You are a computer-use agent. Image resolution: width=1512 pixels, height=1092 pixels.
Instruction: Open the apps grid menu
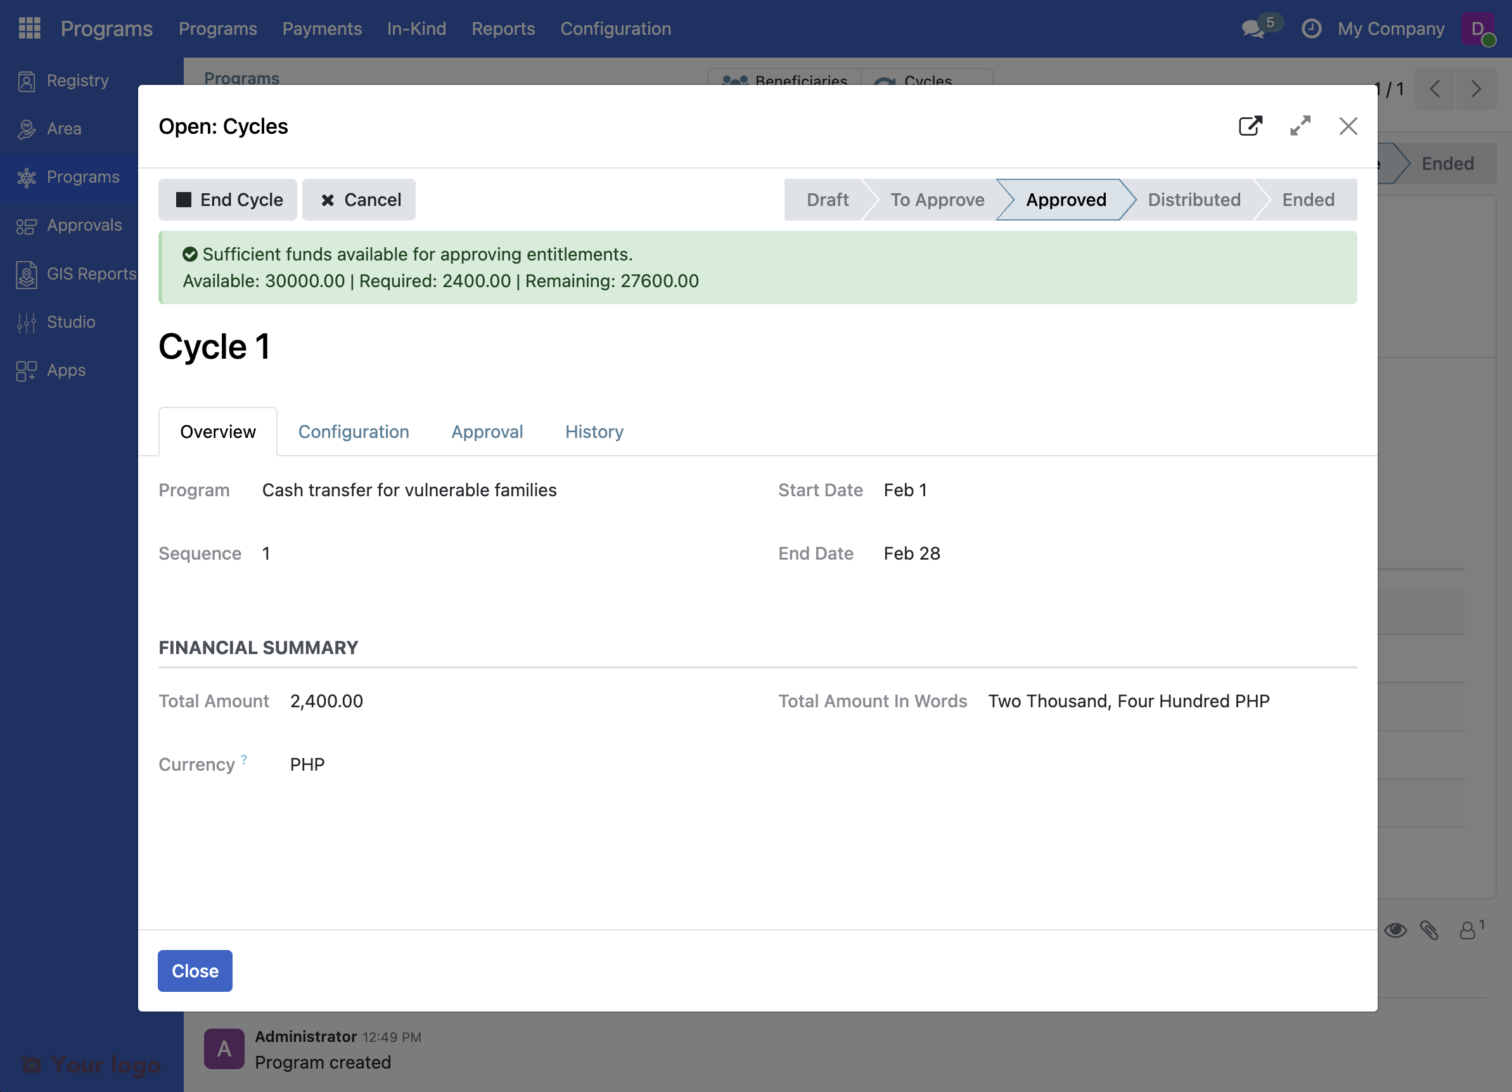tap(29, 28)
